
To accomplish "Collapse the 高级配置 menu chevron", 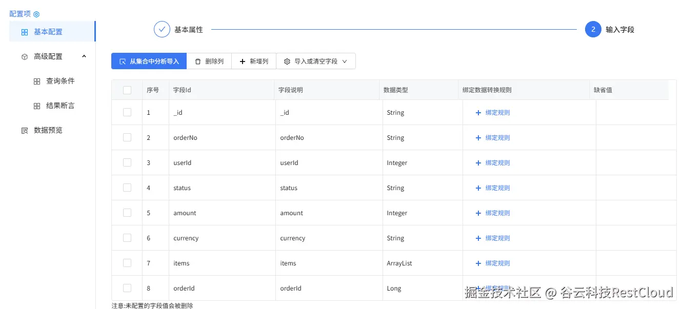I will pyautogui.click(x=84, y=56).
